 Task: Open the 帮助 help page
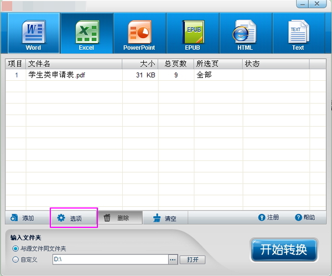click(x=305, y=217)
